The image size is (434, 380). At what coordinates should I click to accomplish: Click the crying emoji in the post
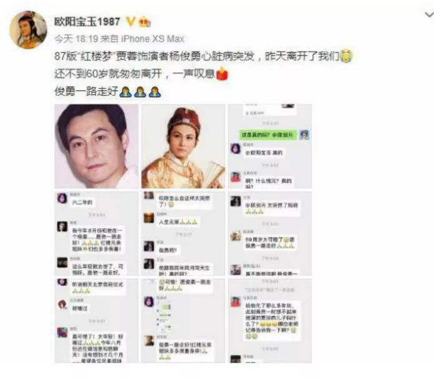(346, 55)
